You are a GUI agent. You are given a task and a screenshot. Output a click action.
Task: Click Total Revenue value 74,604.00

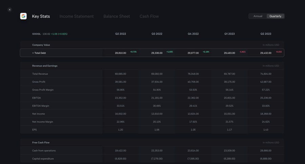coord(266,74)
